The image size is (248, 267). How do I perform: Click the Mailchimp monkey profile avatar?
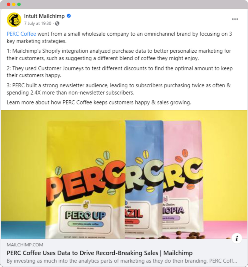14,20
